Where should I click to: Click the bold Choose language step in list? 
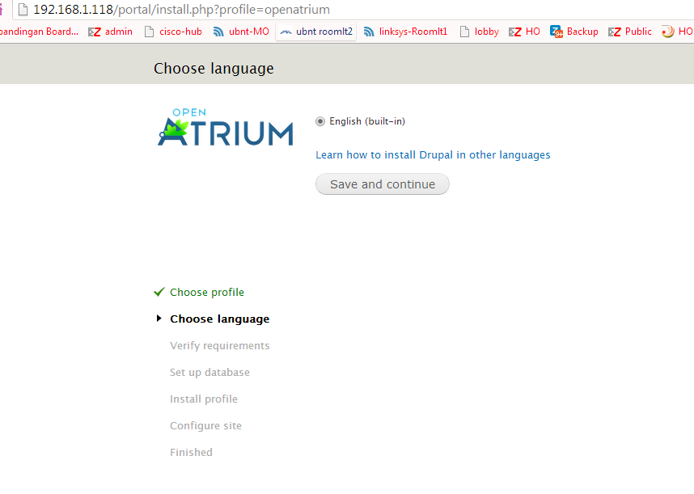pyautogui.click(x=219, y=319)
